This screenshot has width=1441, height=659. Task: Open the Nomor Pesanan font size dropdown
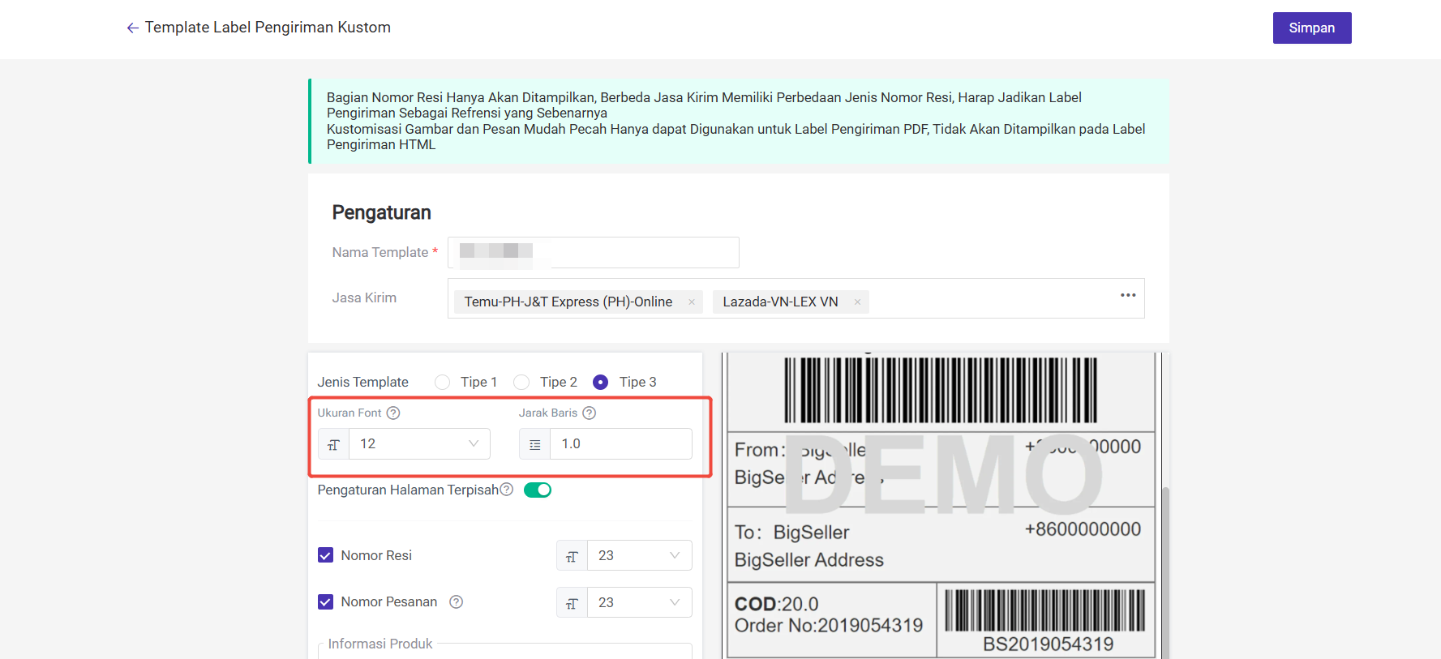coord(638,602)
